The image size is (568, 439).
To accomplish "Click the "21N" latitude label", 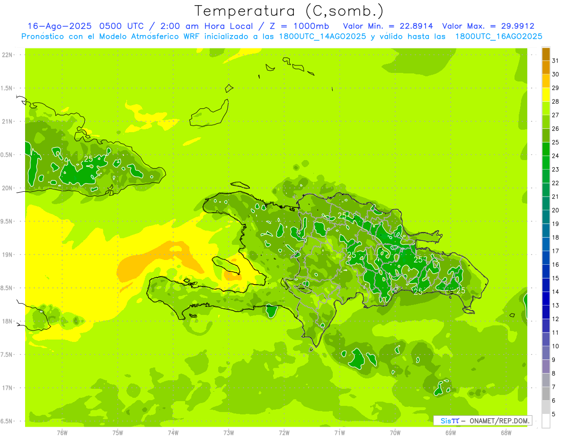I will tap(8, 122).
